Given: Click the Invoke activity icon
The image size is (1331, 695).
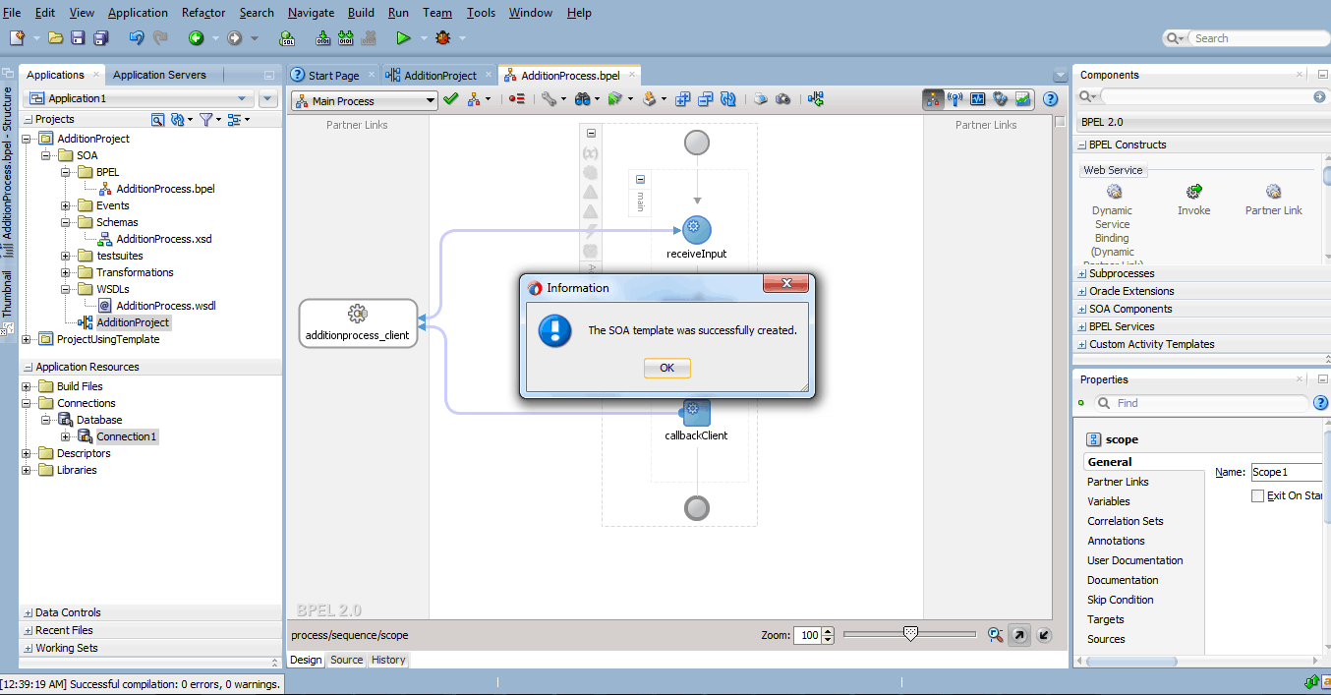Looking at the screenshot, I should pyautogui.click(x=1194, y=192).
